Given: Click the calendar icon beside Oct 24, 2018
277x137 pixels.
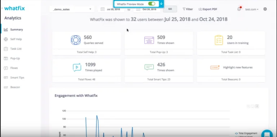Looking at the screenshot, I should point(138,9).
